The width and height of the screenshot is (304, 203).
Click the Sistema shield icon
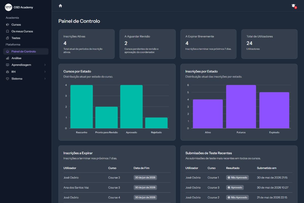coord(8,79)
